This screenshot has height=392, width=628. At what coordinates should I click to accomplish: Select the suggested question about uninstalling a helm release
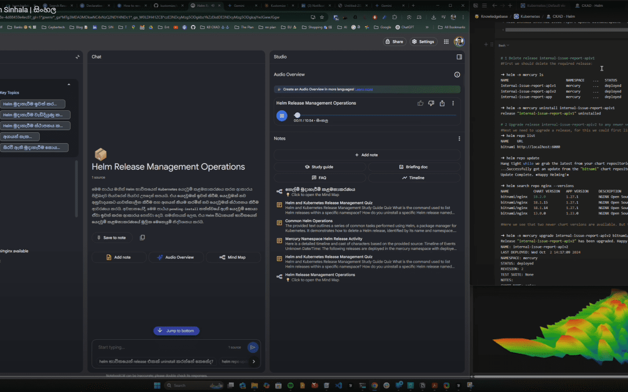[156, 361]
